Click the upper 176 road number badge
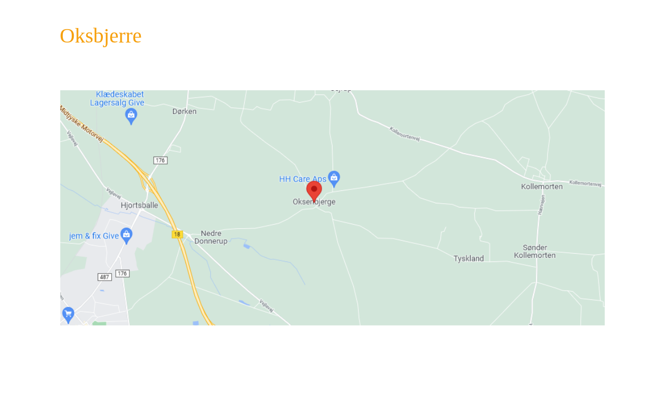Image resolution: width=665 pixels, height=415 pixels. coord(160,160)
